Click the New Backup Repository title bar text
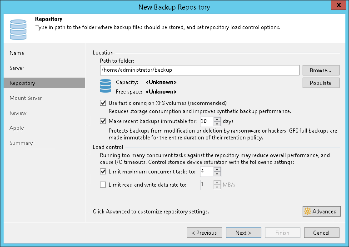Viewport: 349px width, 247px height. (x=174, y=7)
